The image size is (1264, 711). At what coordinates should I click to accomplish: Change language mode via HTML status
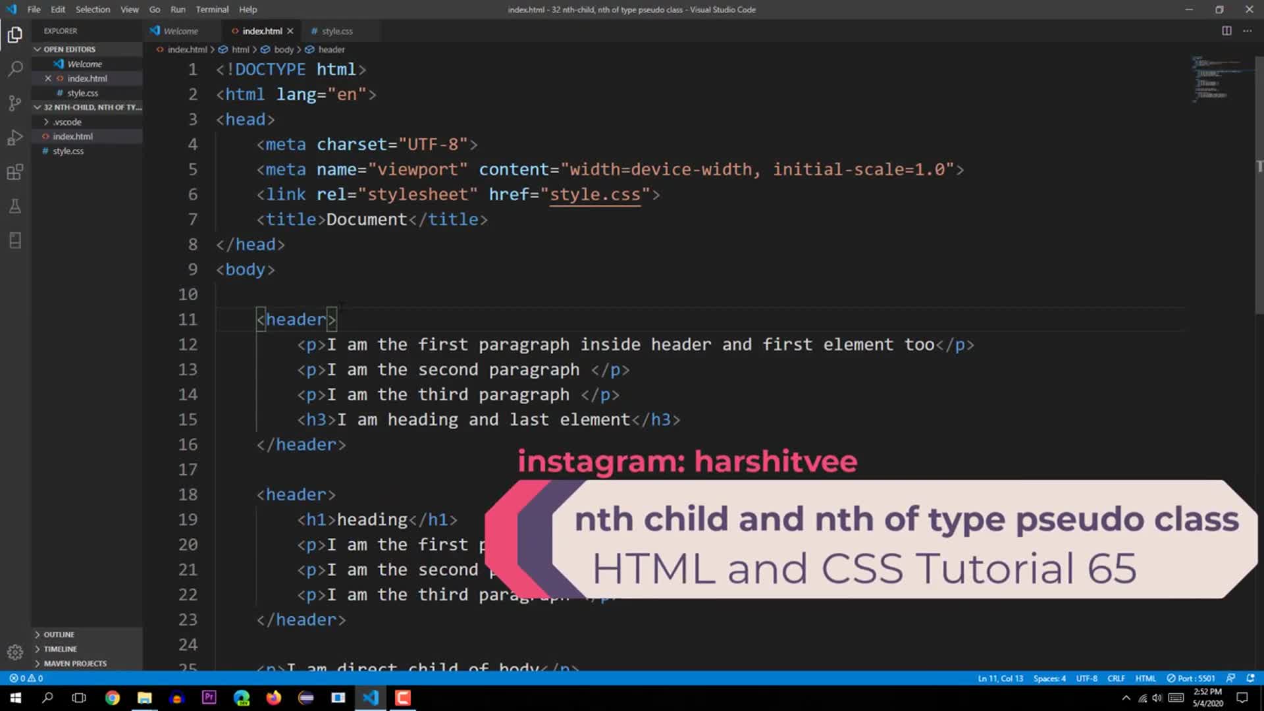(x=1145, y=678)
